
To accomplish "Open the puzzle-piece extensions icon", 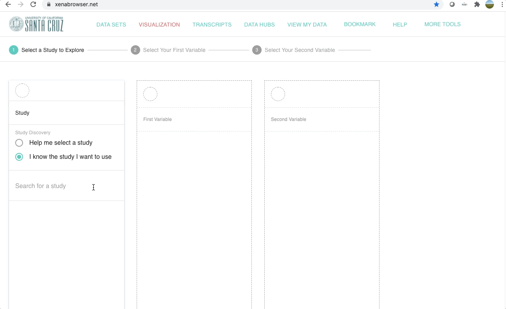I will click(x=477, y=4).
